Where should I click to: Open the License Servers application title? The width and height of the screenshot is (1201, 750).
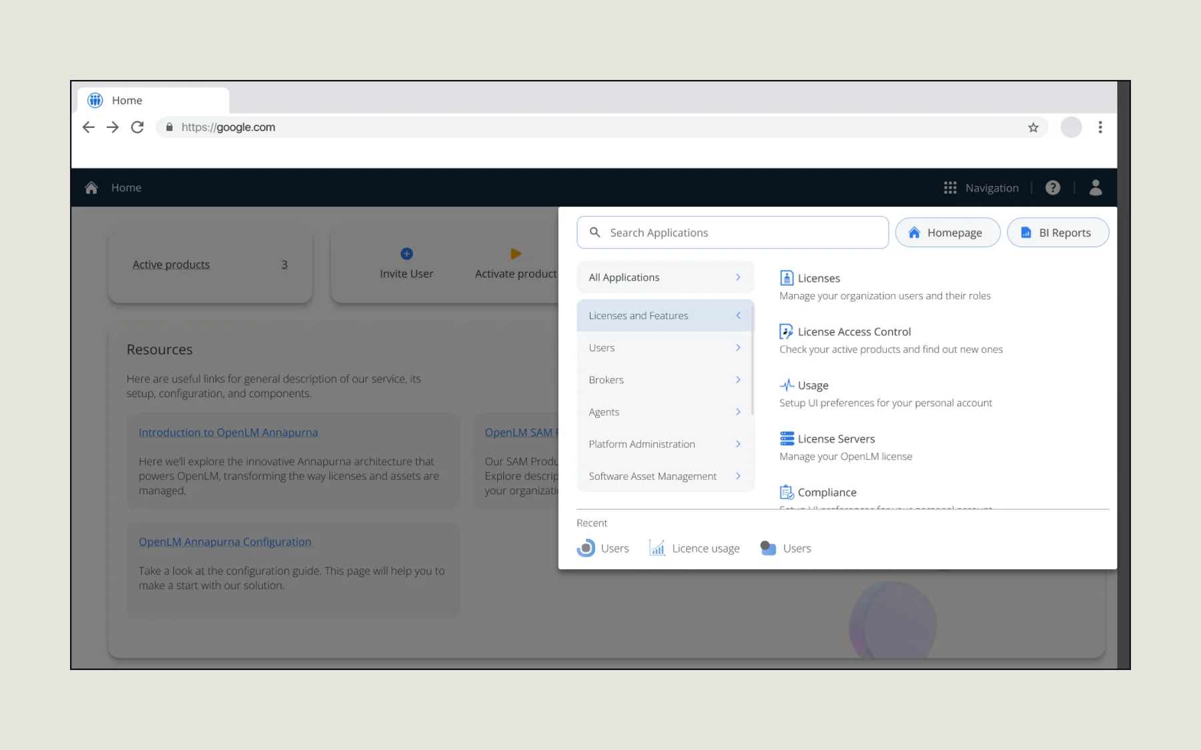(x=836, y=439)
